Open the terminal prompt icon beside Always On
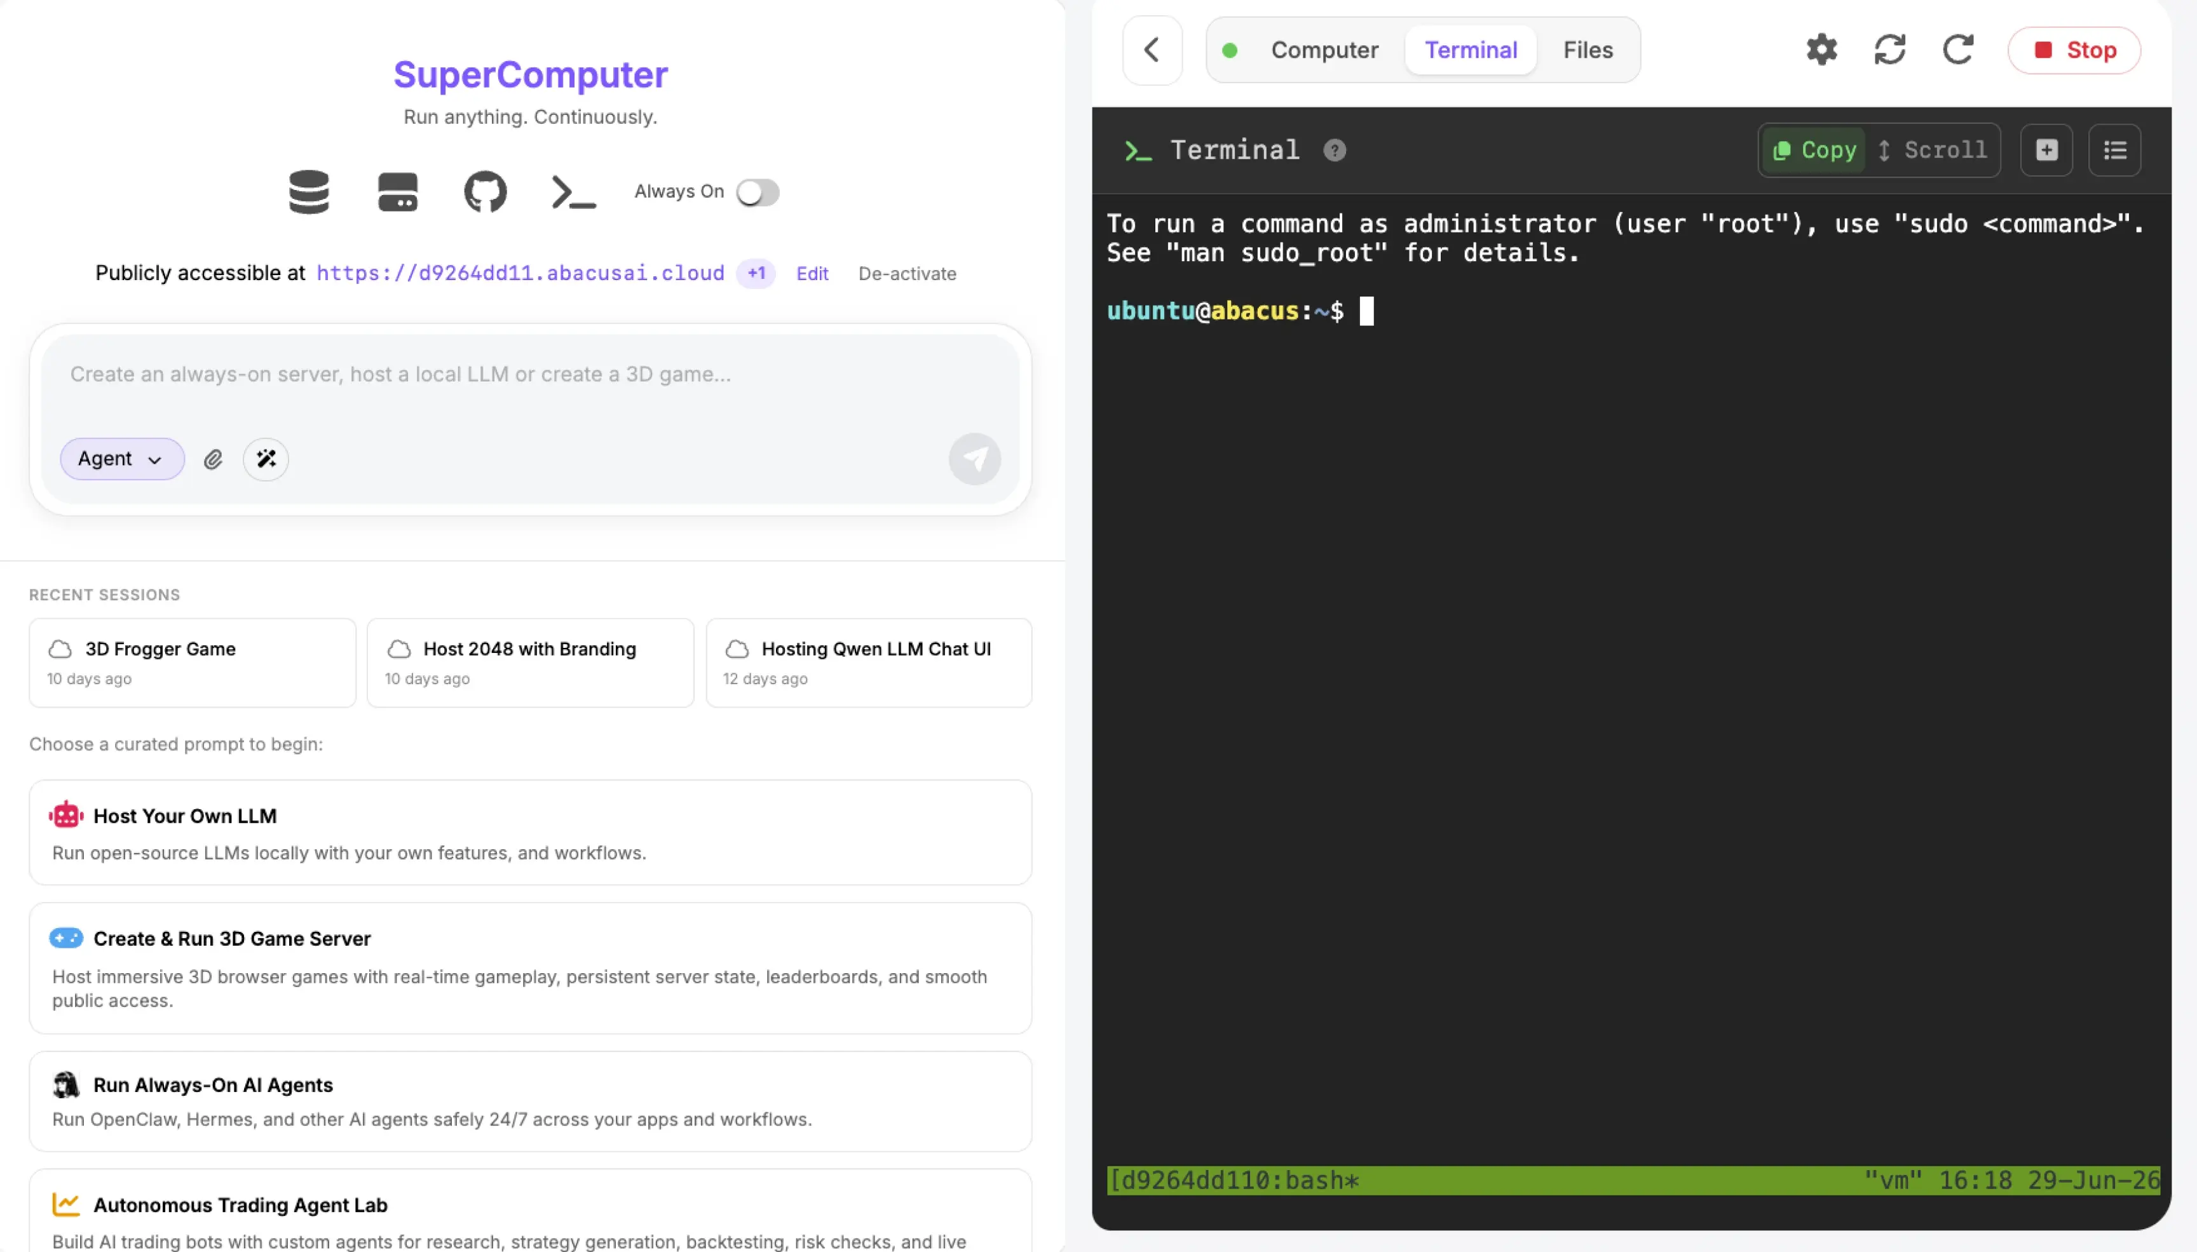 pos(574,192)
